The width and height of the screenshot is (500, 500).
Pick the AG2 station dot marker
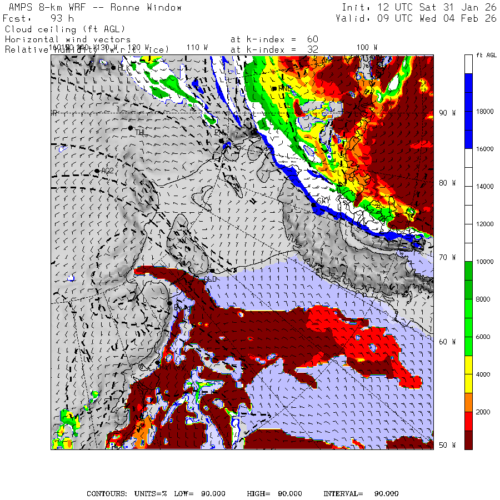(x=97, y=171)
